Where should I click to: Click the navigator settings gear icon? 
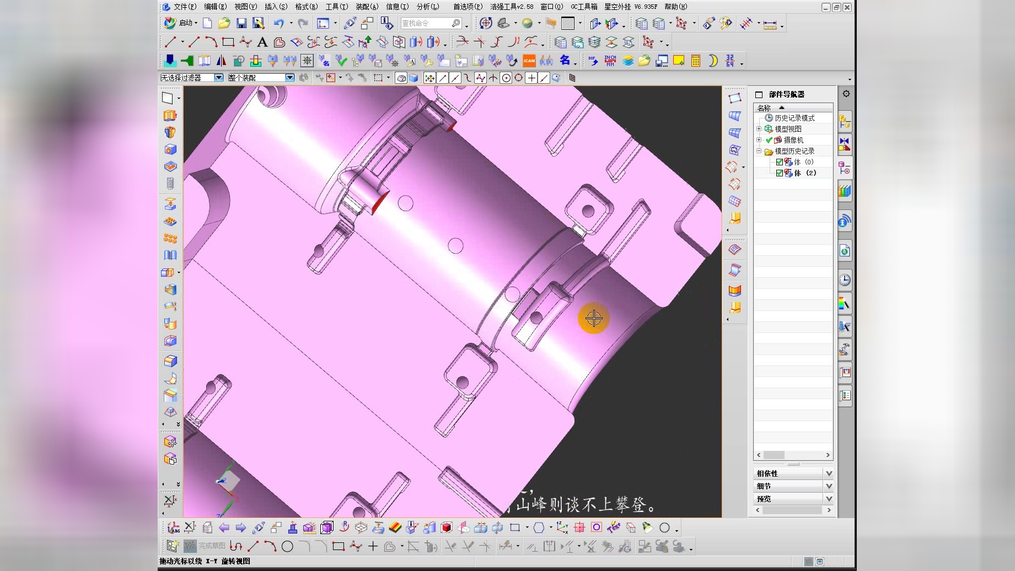[846, 94]
